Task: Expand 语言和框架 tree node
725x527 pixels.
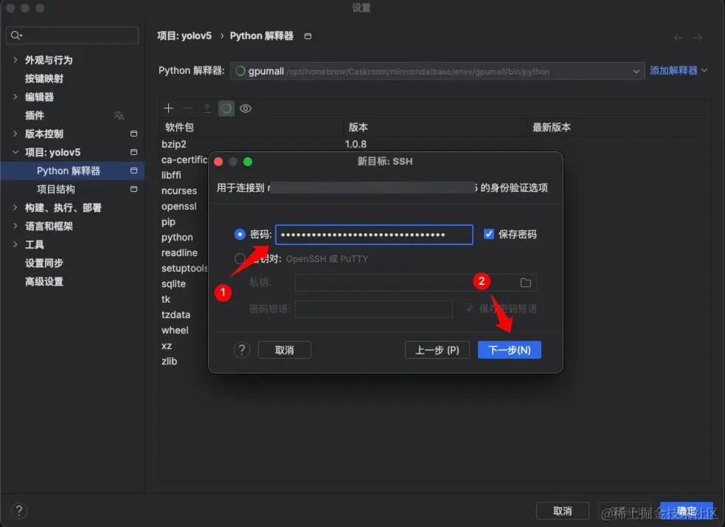Action: click(x=15, y=226)
